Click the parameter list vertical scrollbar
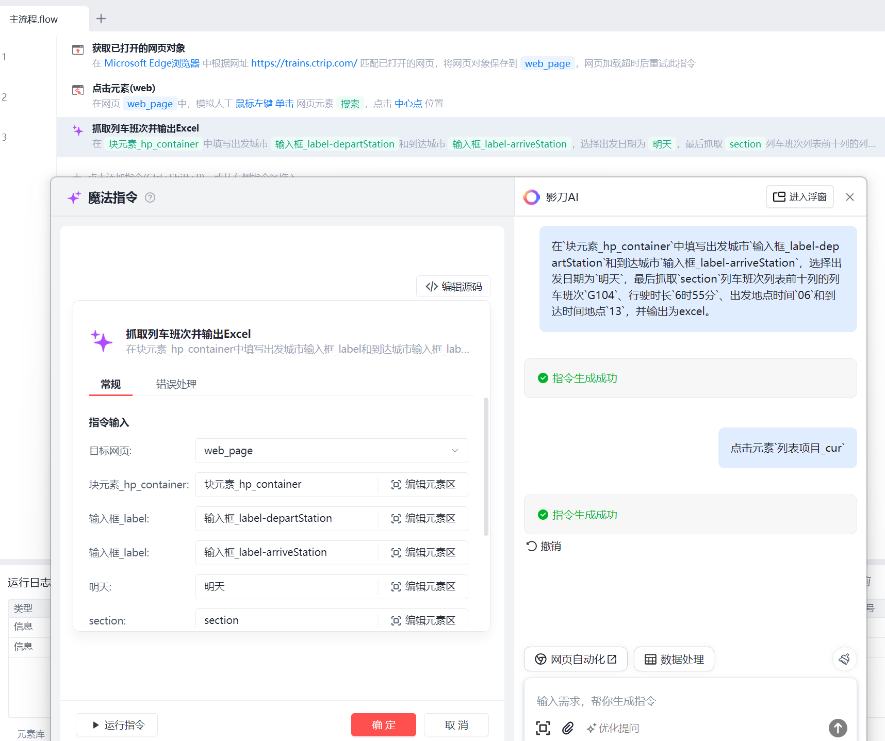This screenshot has width=885, height=741. click(x=486, y=466)
